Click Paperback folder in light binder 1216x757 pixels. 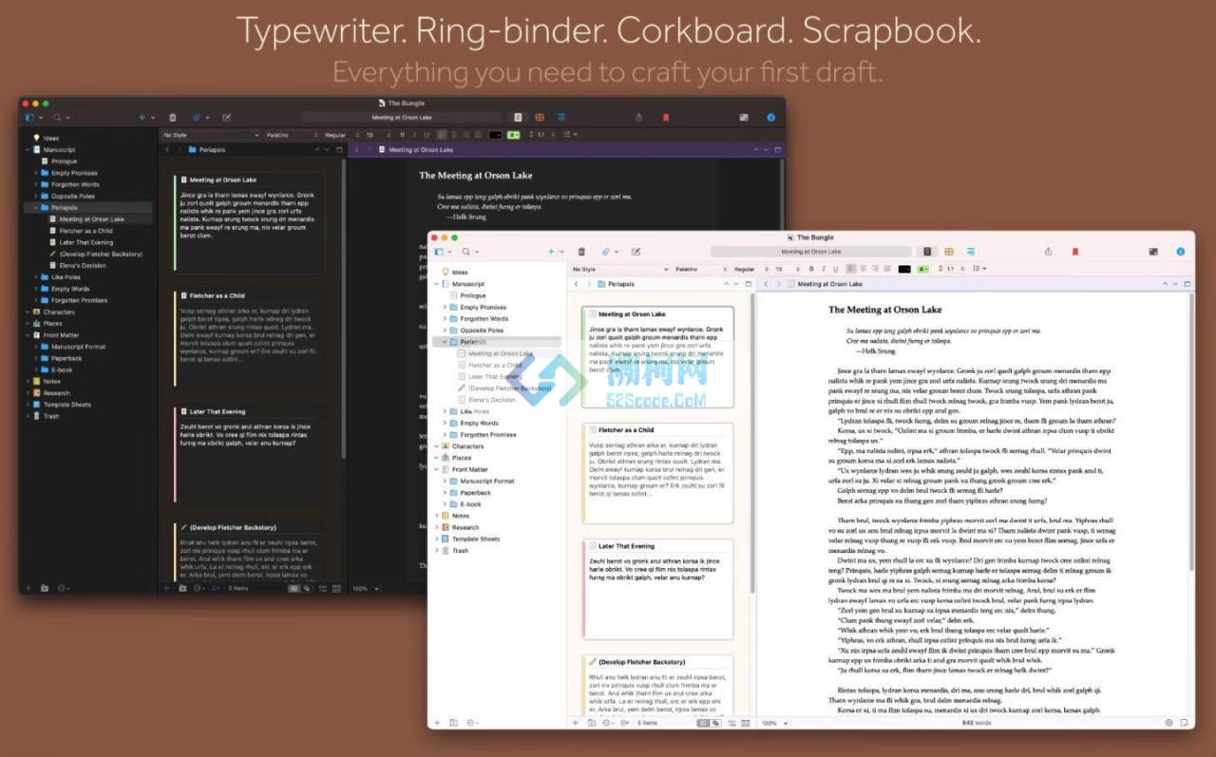click(476, 492)
